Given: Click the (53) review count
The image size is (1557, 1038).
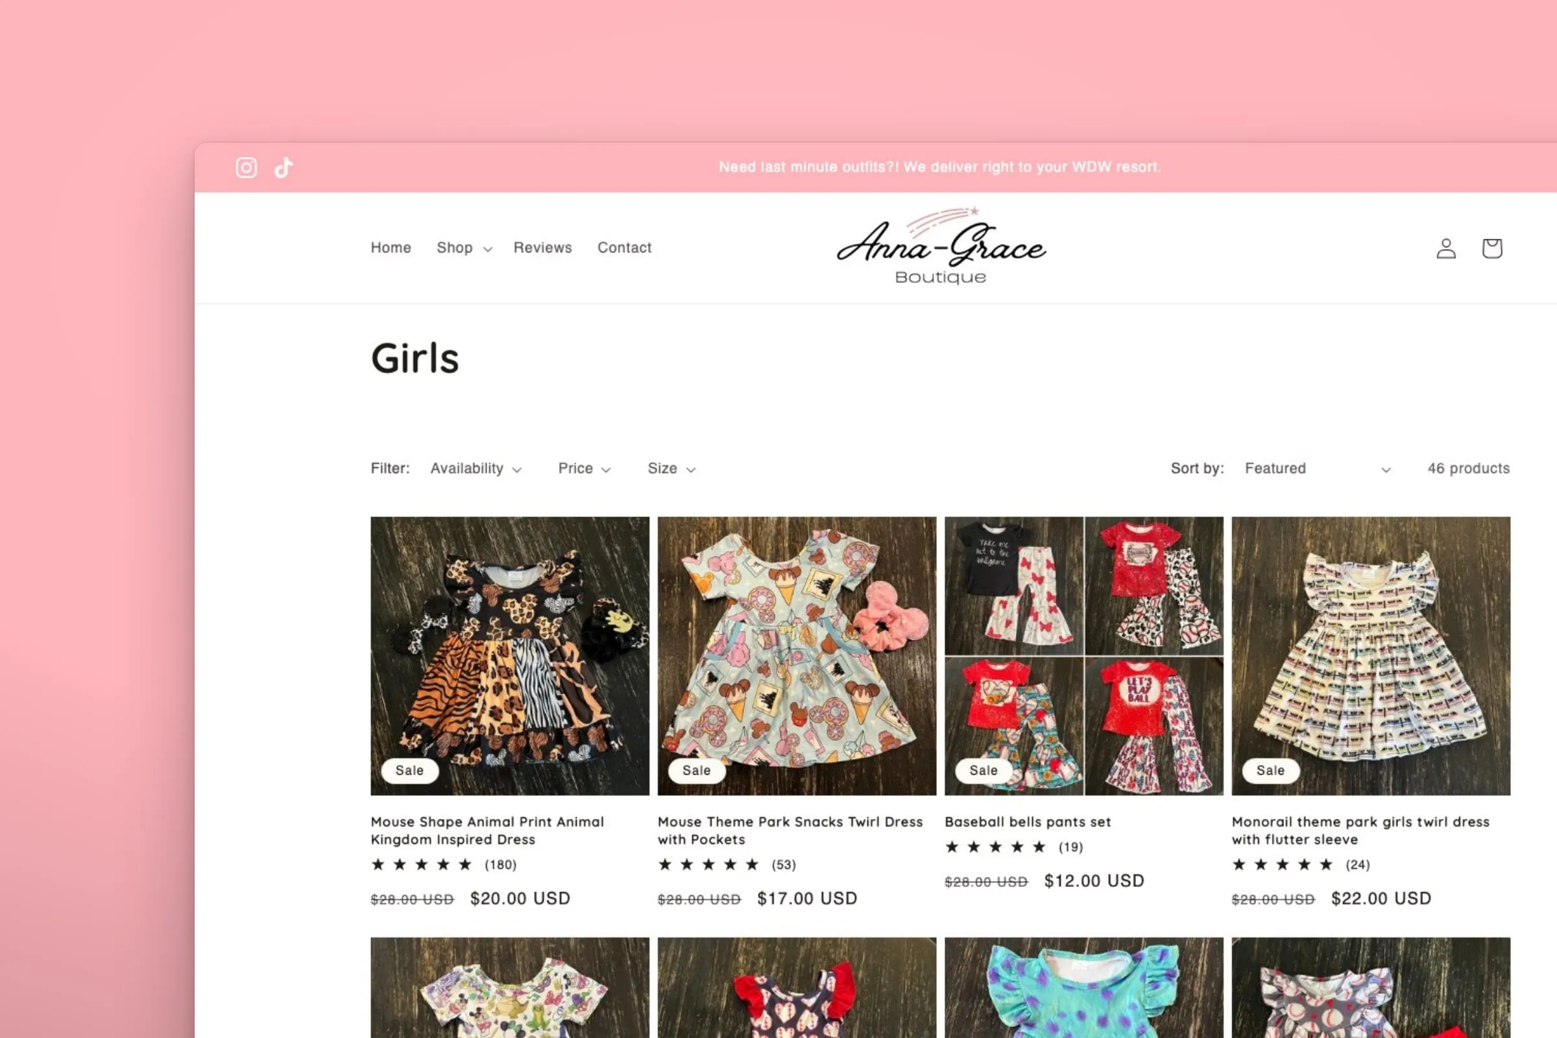Looking at the screenshot, I should (784, 865).
